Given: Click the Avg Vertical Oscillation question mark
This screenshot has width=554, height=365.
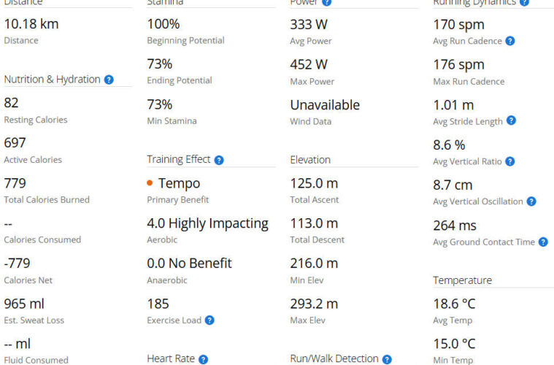Looking at the screenshot, I should [531, 201].
